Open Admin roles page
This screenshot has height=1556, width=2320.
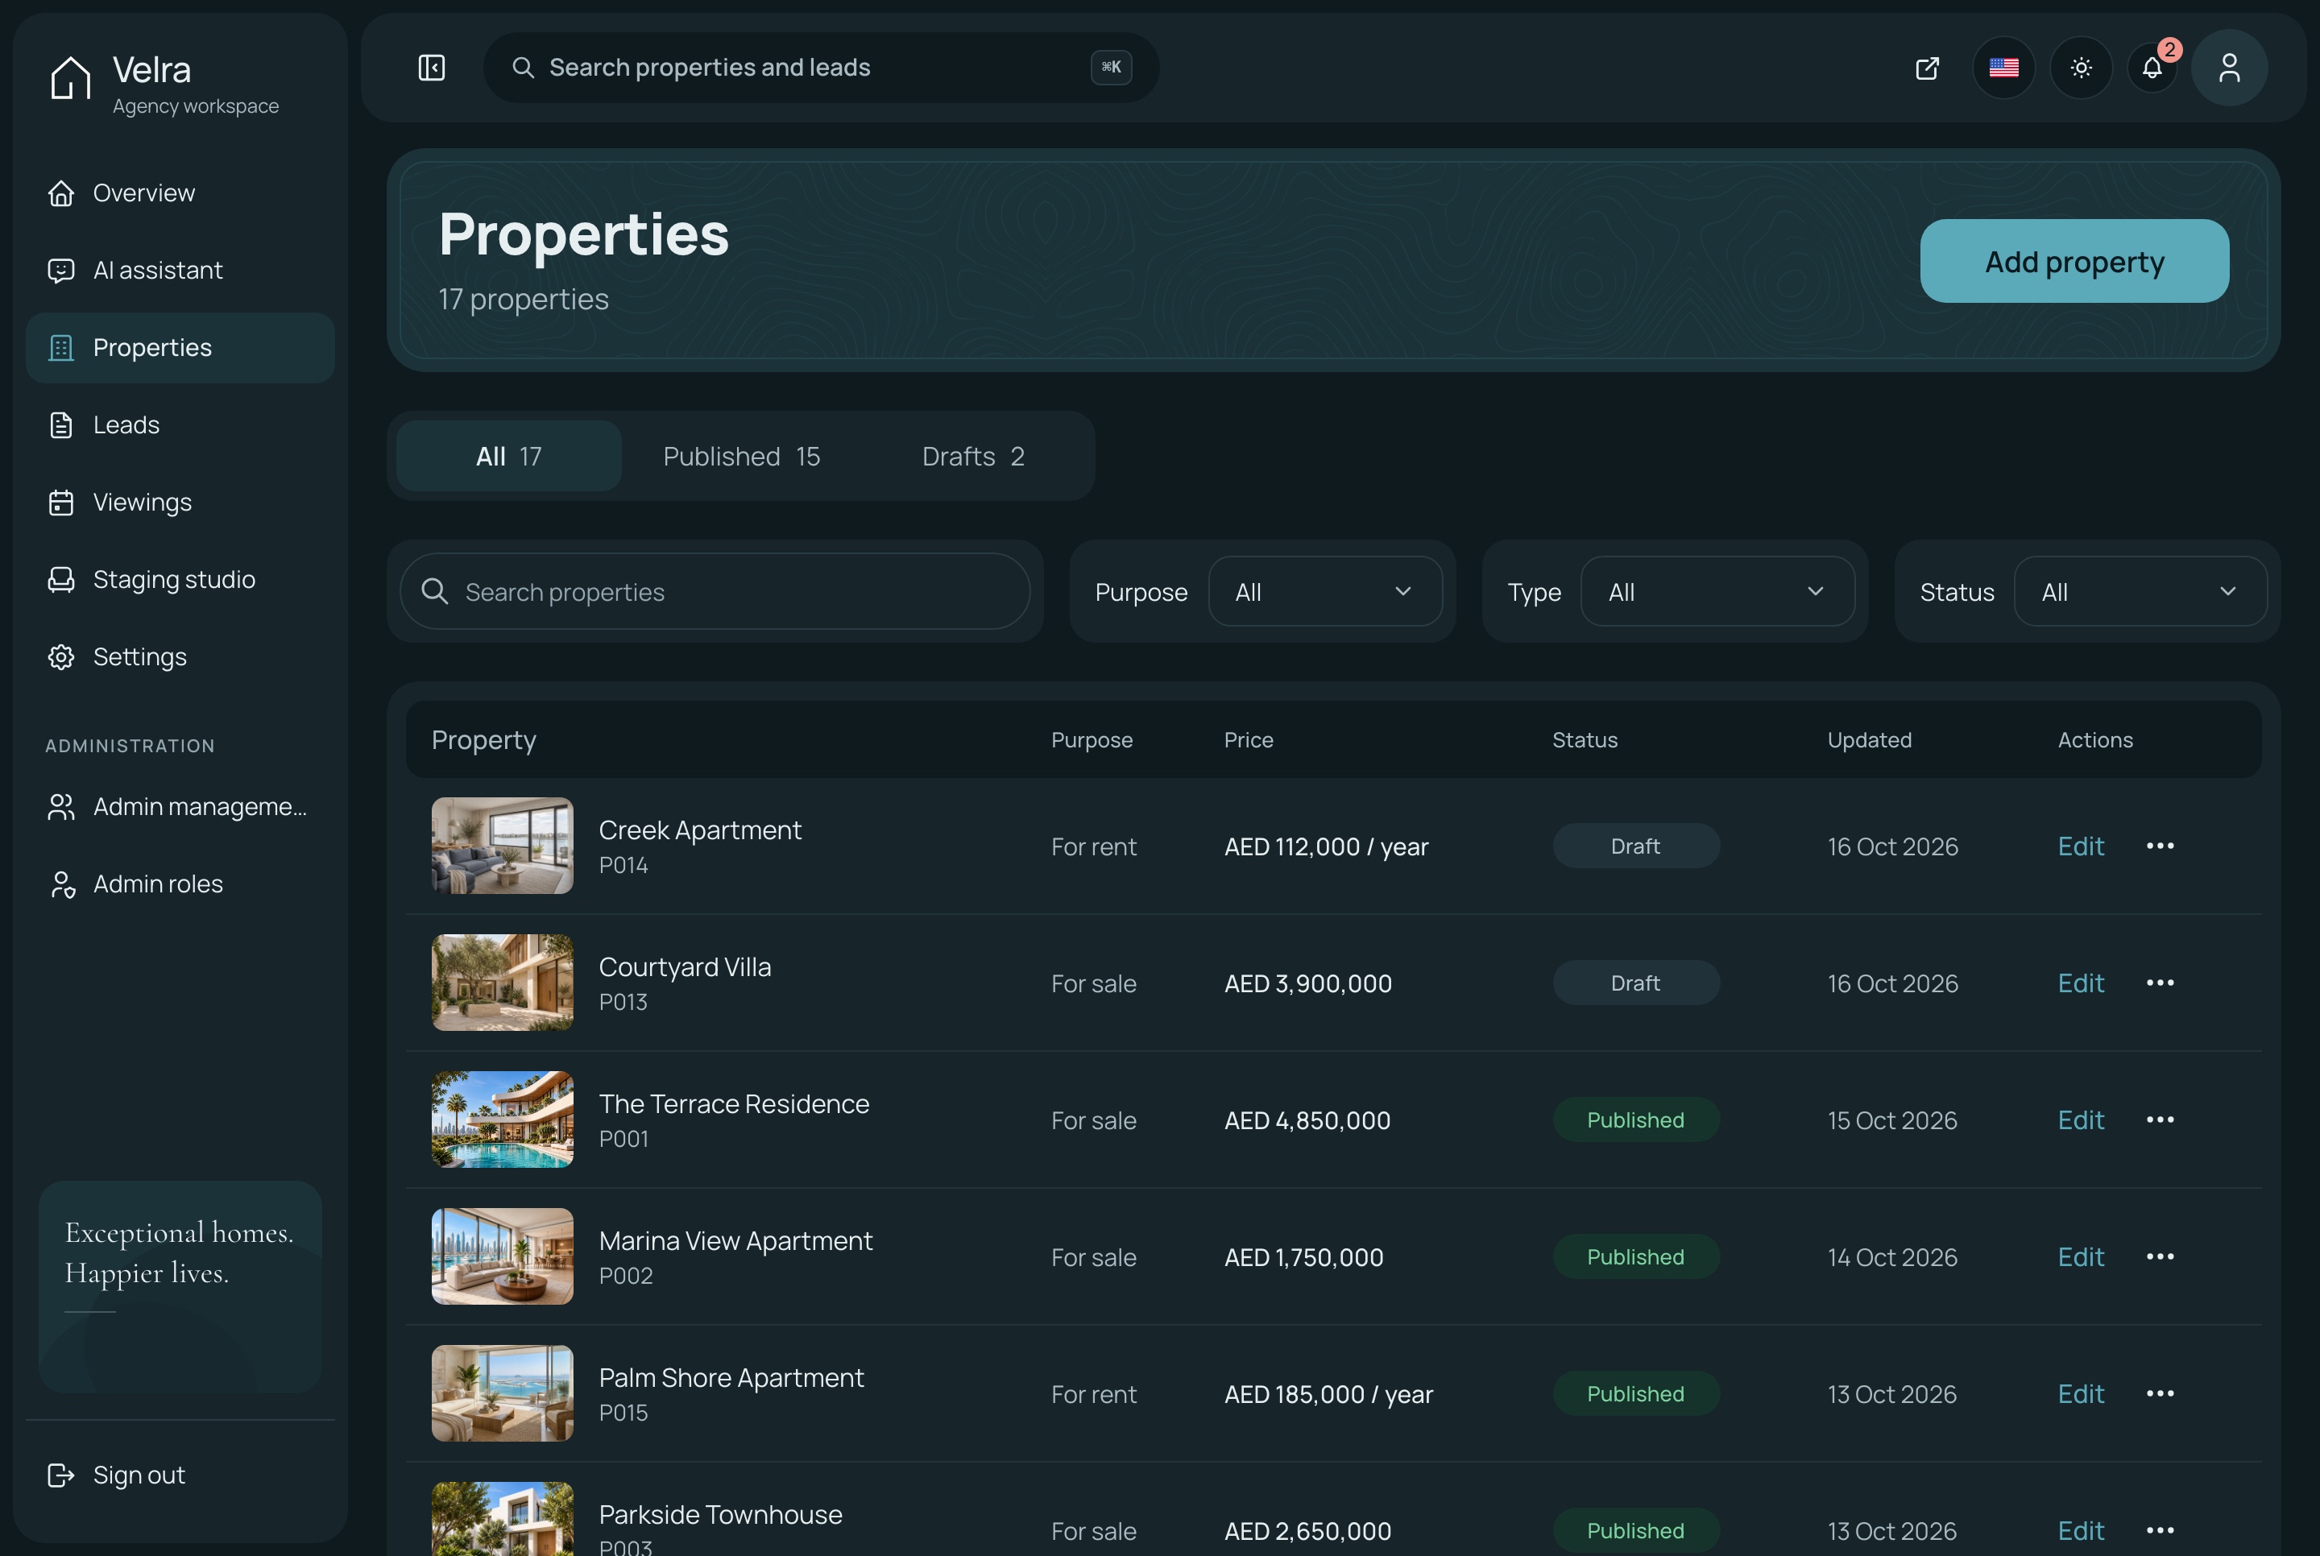[x=180, y=884]
